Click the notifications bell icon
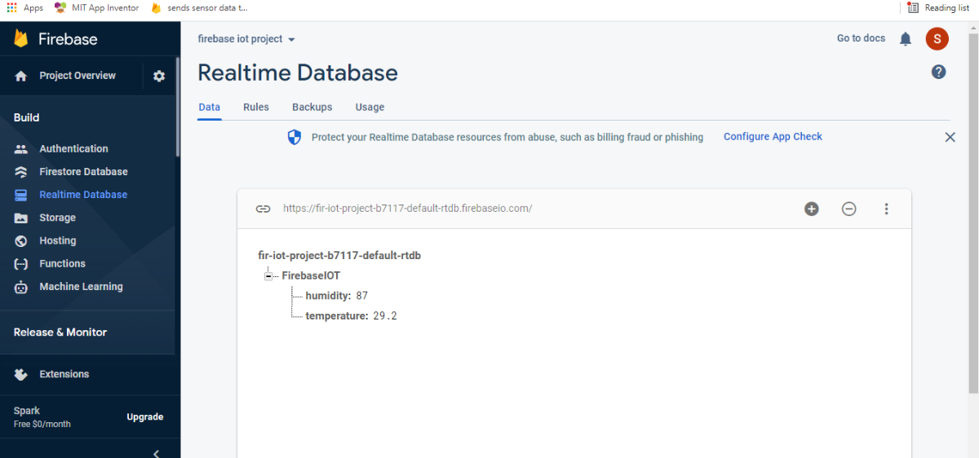 coord(906,39)
